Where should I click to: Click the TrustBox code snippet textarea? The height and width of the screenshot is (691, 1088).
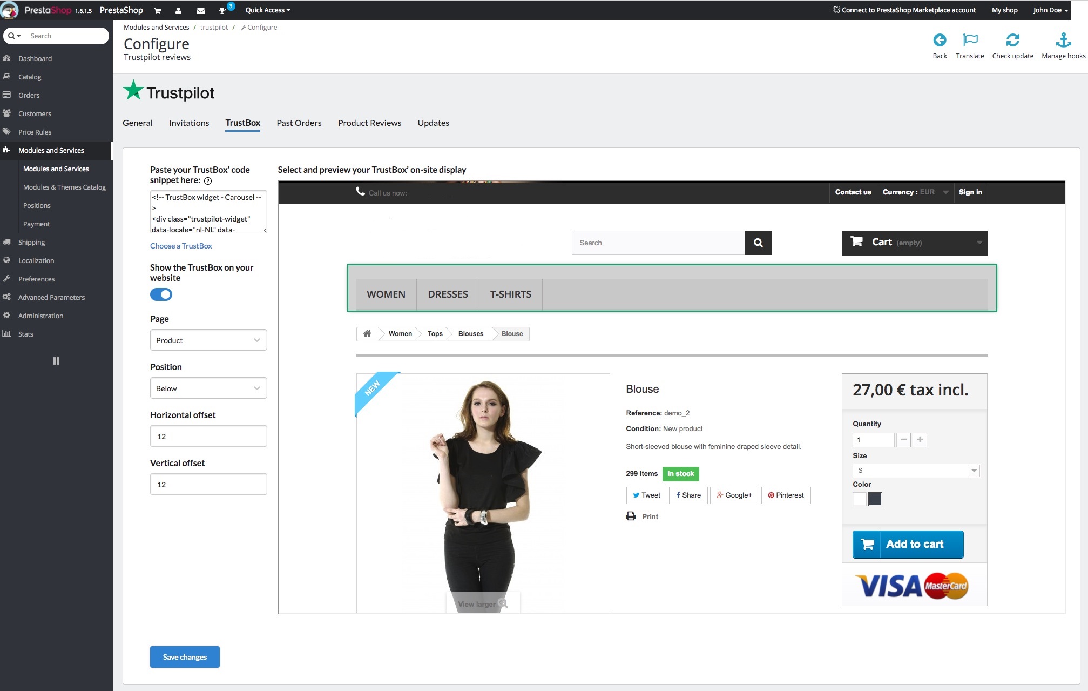click(208, 212)
